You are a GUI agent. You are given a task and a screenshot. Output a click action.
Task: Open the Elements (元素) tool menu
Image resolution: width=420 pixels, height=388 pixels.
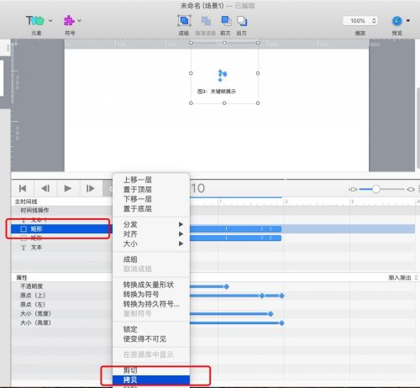coord(39,20)
